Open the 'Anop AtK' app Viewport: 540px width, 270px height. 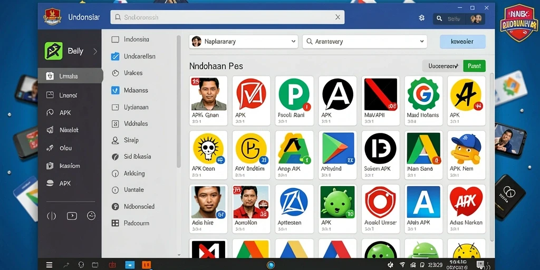(x=294, y=155)
